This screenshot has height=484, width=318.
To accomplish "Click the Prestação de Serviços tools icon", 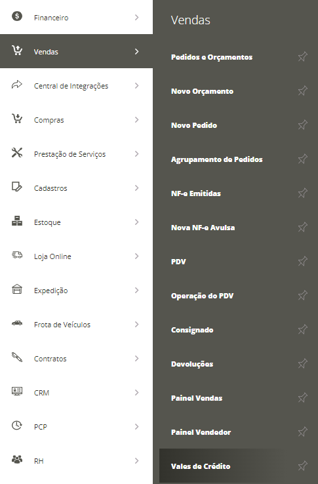I will tap(17, 153).
